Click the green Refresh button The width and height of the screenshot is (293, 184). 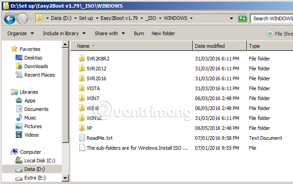click(243, 18)
